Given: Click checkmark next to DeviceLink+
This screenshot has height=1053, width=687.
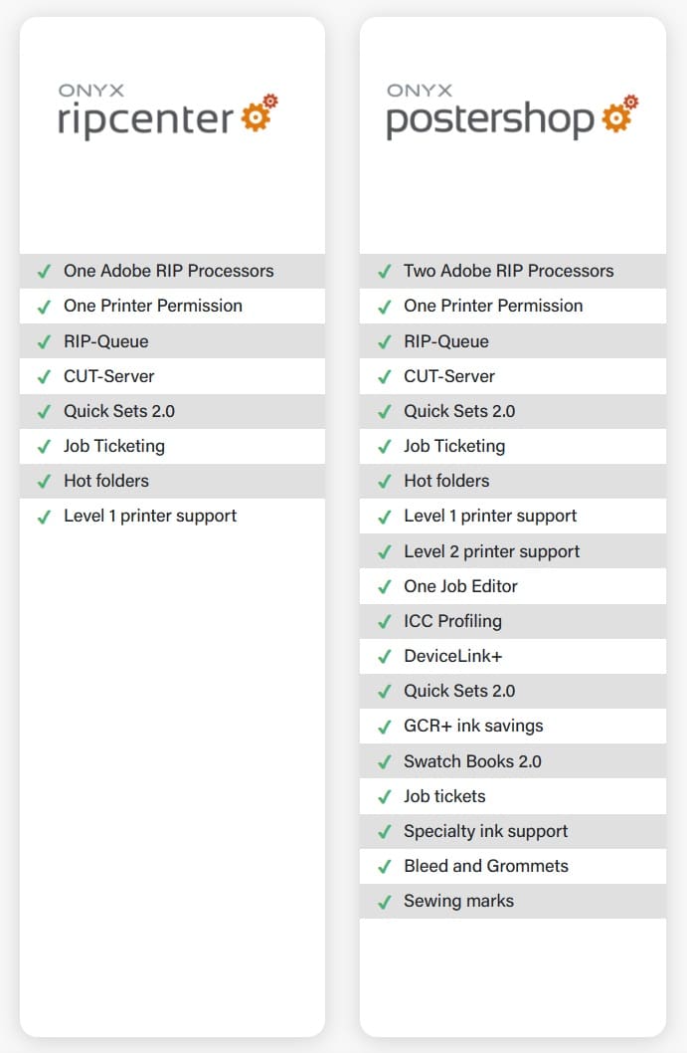Looking at the screenshot, I should pos(384,657).
